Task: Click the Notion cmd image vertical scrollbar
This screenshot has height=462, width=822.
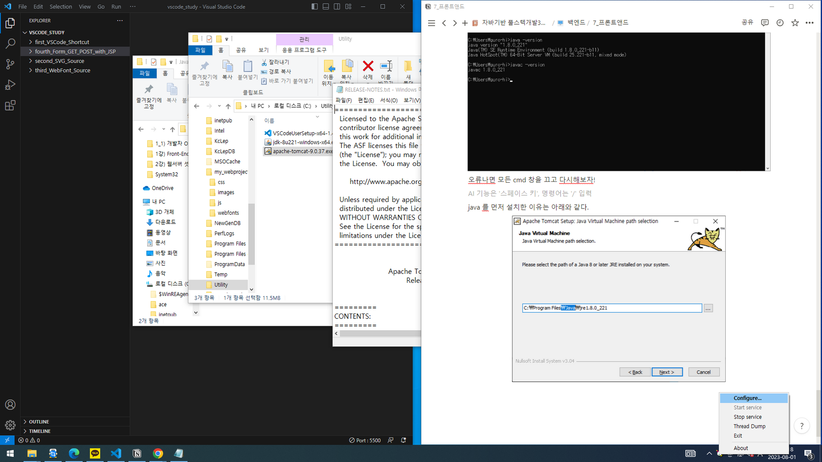Action: tap(767, 101)
